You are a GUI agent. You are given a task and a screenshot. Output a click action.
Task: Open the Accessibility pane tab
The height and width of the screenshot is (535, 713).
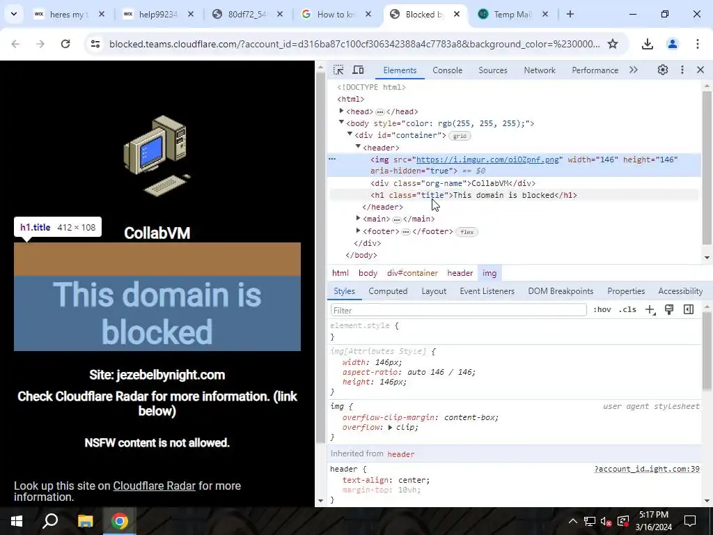click(680, 291)
